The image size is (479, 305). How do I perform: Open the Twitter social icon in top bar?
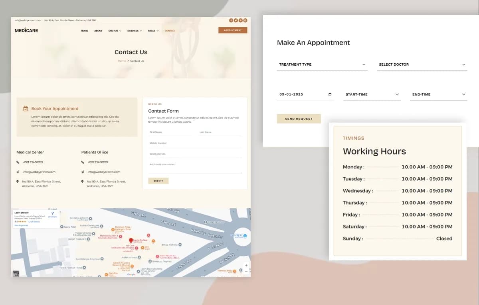pyautogui.click(x=236, y=20)
